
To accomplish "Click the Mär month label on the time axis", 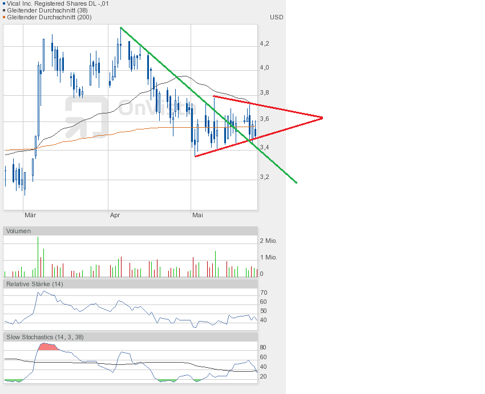I will (30, 215).
